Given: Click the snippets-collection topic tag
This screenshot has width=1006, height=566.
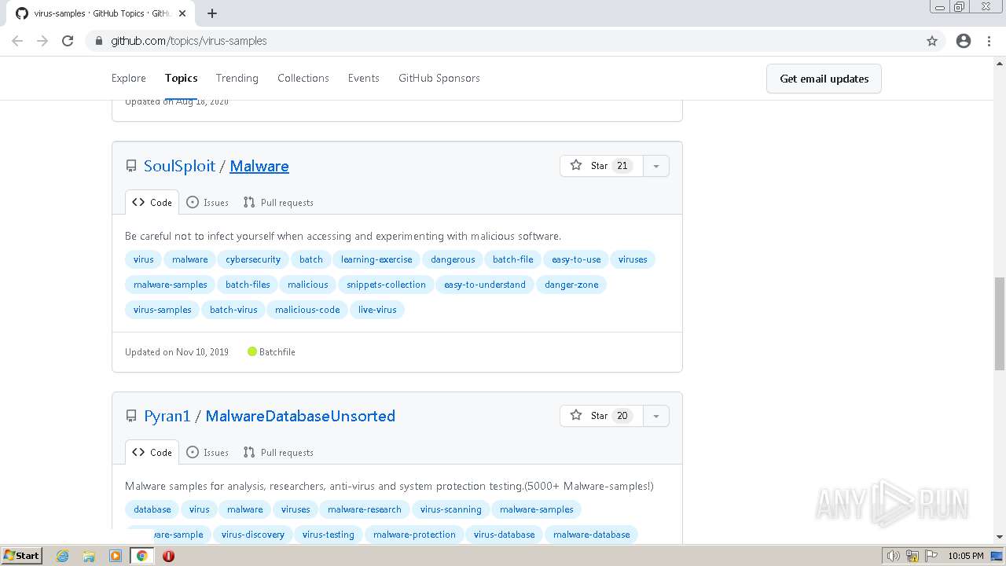Looking at the screenshot, I should click(x=386, y=285).
